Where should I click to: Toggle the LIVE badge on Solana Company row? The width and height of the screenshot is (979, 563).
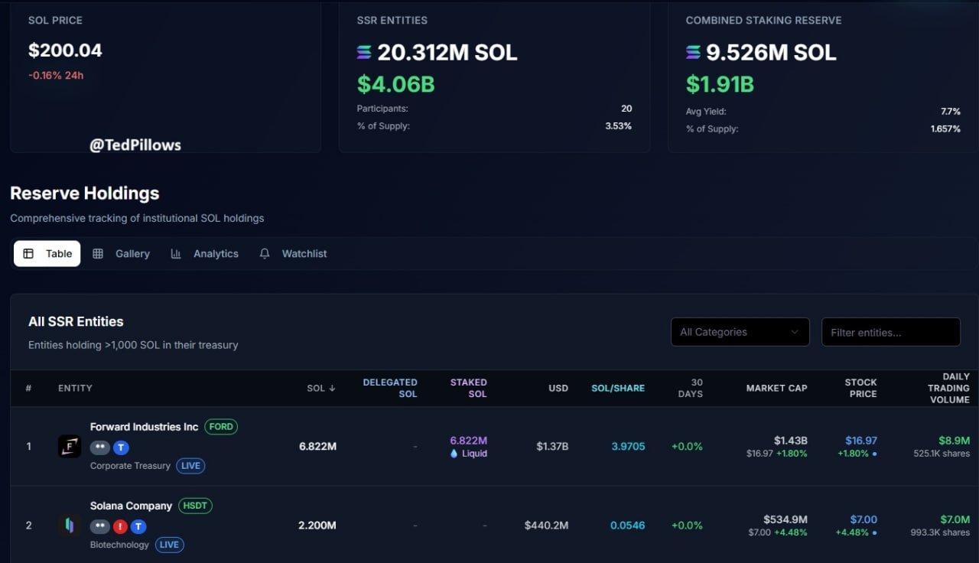click(x=169, y=545)
